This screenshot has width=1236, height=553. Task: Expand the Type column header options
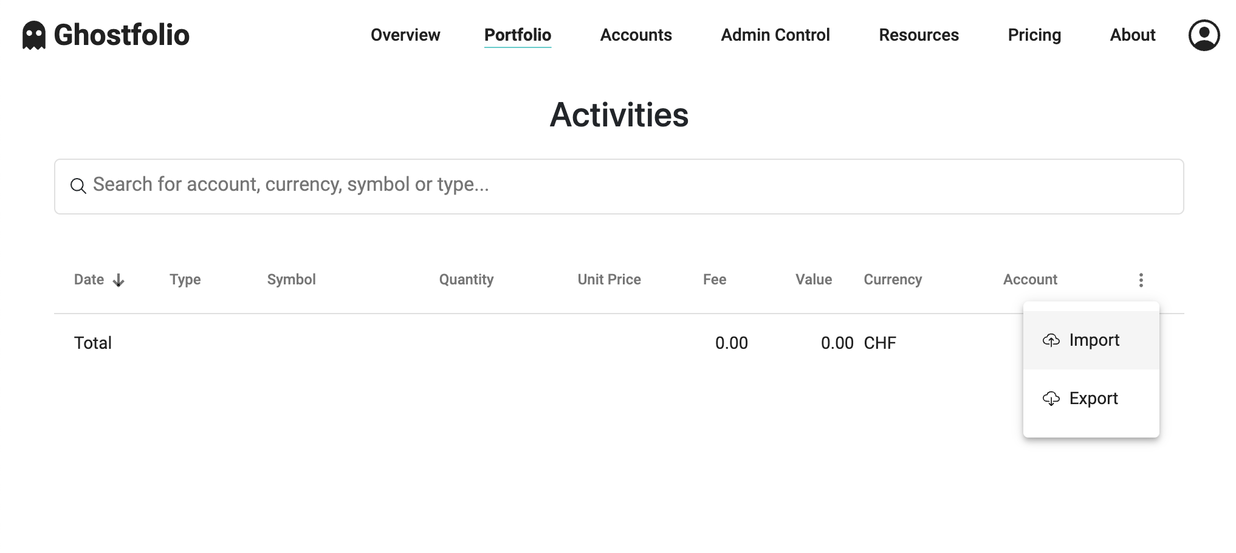pyautogui.click(x=185, y=280)
